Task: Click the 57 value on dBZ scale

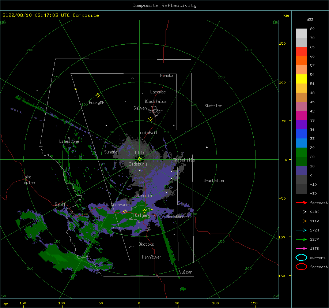Action: point(312,66)
